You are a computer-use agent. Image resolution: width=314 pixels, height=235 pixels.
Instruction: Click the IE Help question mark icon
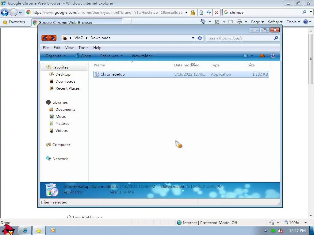(x=306, y=22)
